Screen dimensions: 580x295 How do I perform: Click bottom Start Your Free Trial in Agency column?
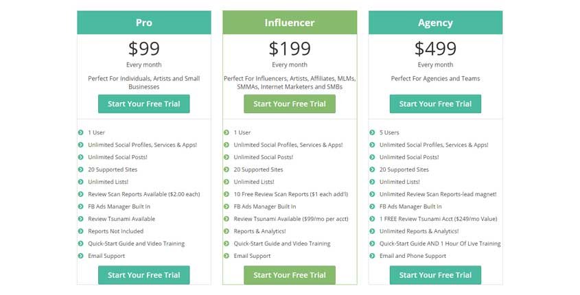[x=435, y=275]
